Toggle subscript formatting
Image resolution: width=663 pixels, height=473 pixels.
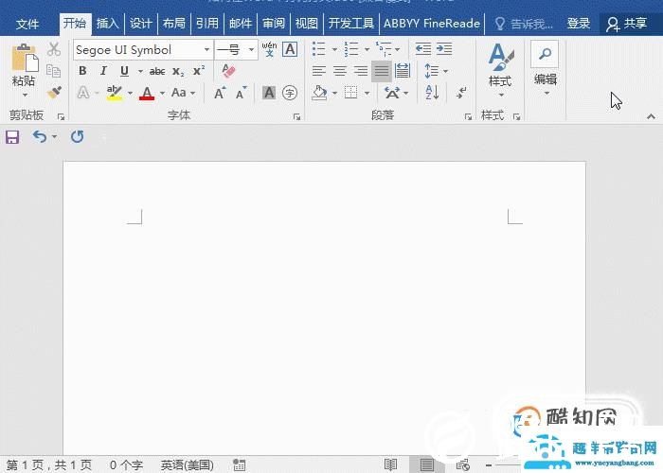click(178, 71)
